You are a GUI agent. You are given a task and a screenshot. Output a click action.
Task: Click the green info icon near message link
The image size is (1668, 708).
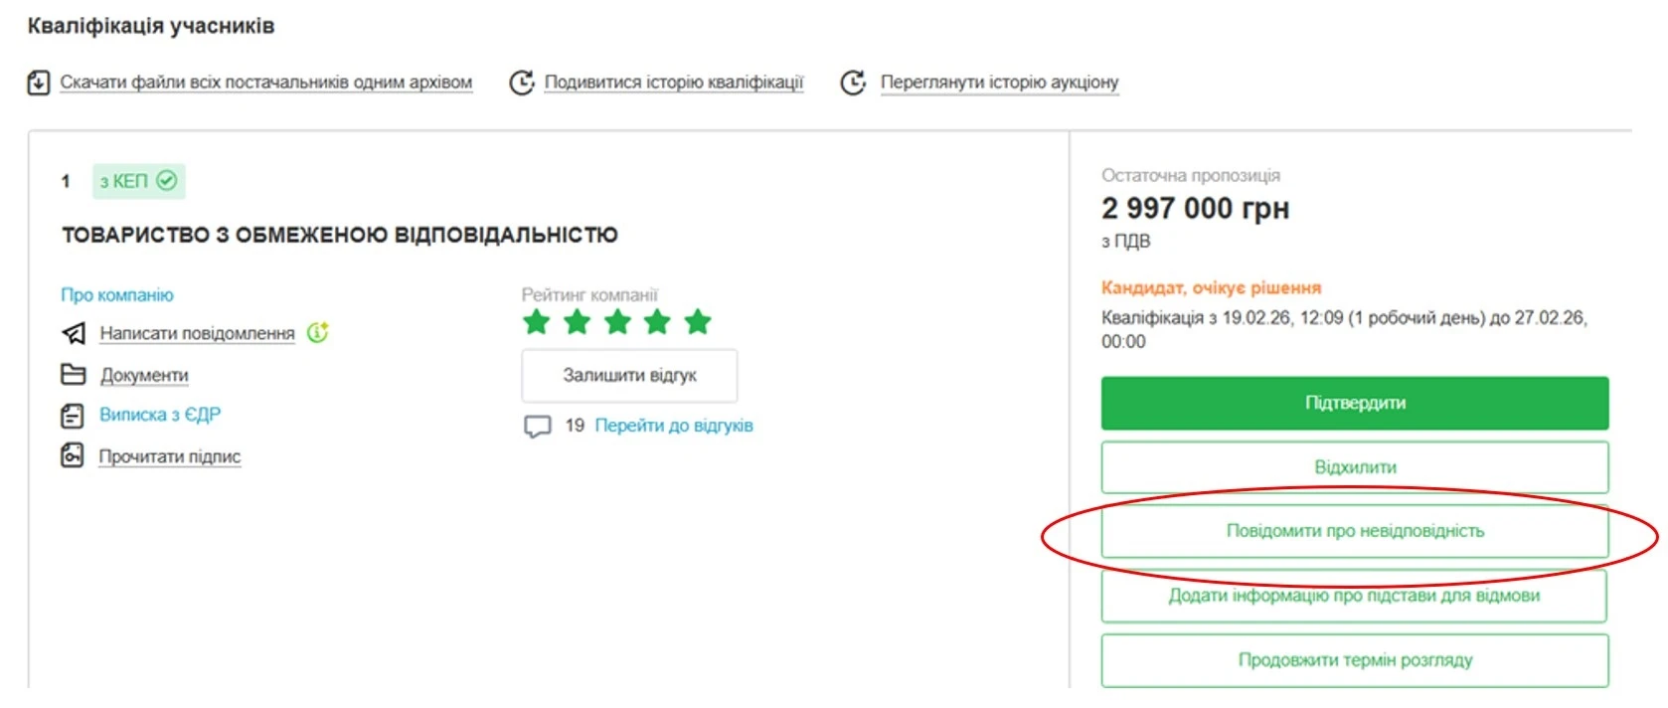point(318,332)
